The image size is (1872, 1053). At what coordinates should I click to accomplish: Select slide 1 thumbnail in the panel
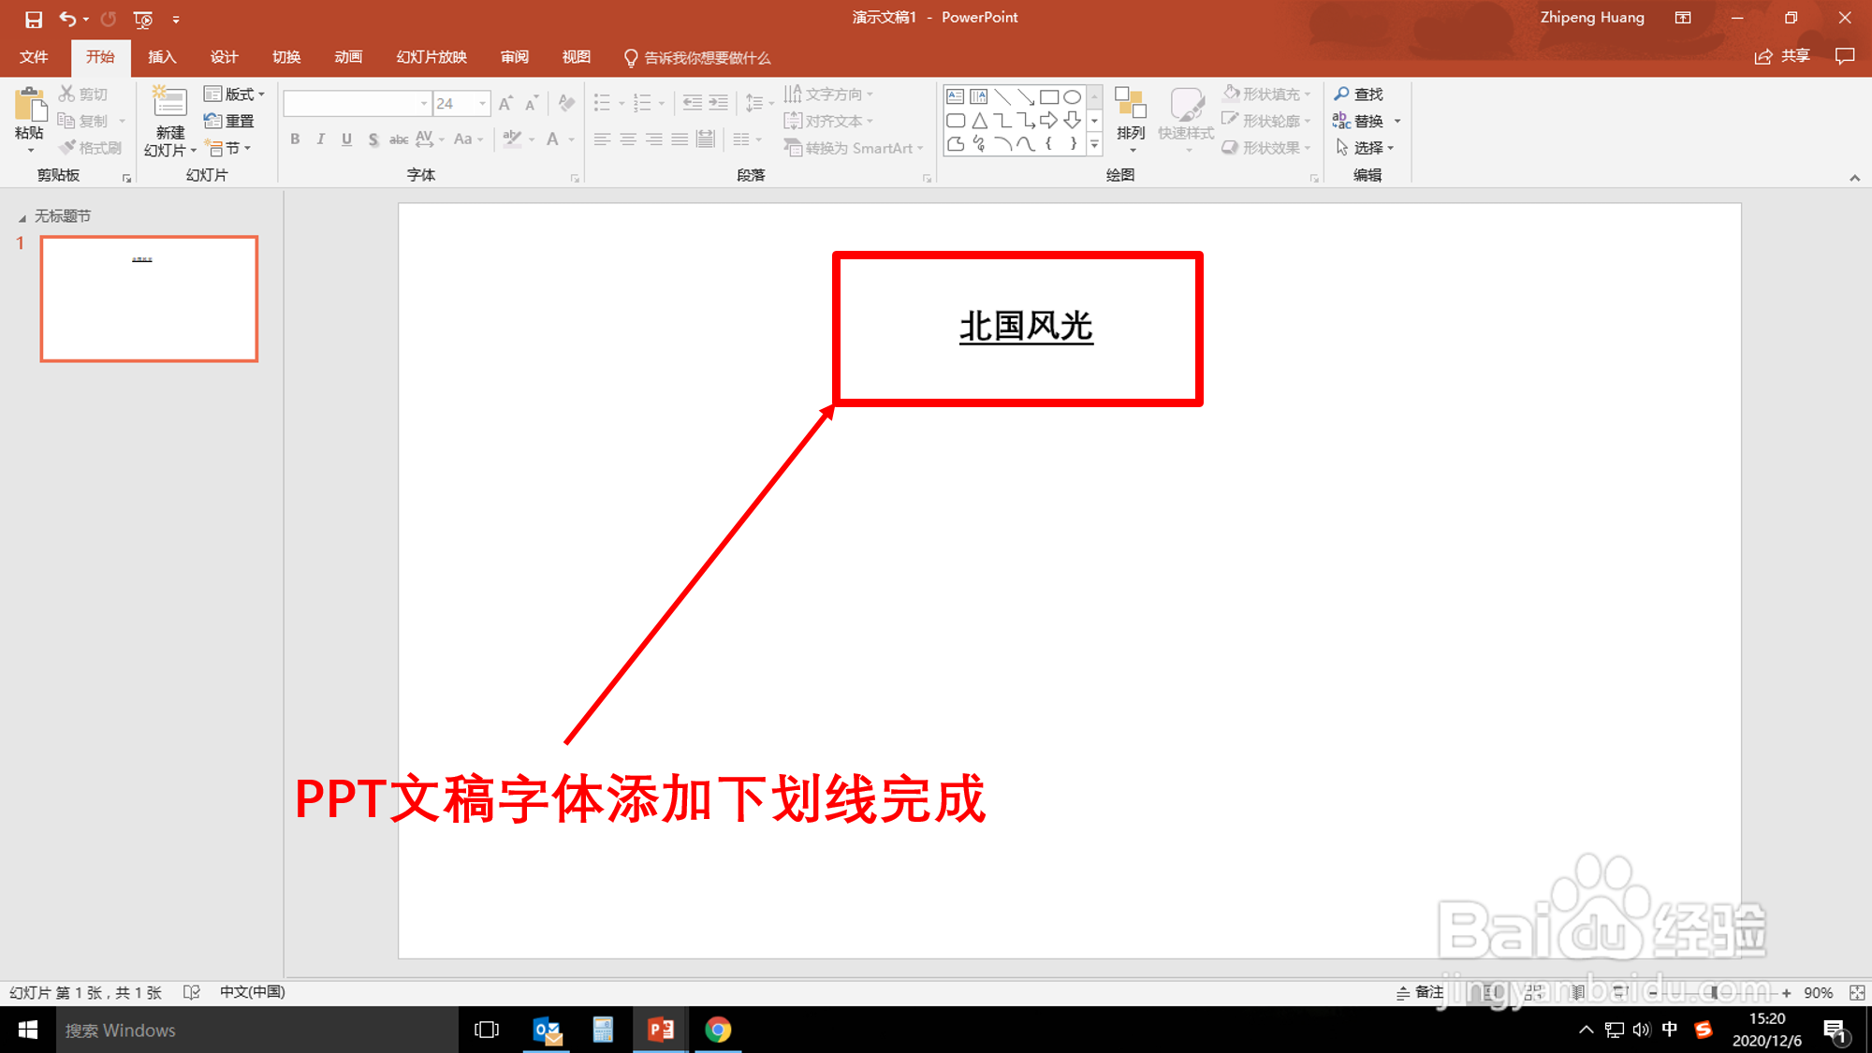pyautogui.click(x=149, y=299)
